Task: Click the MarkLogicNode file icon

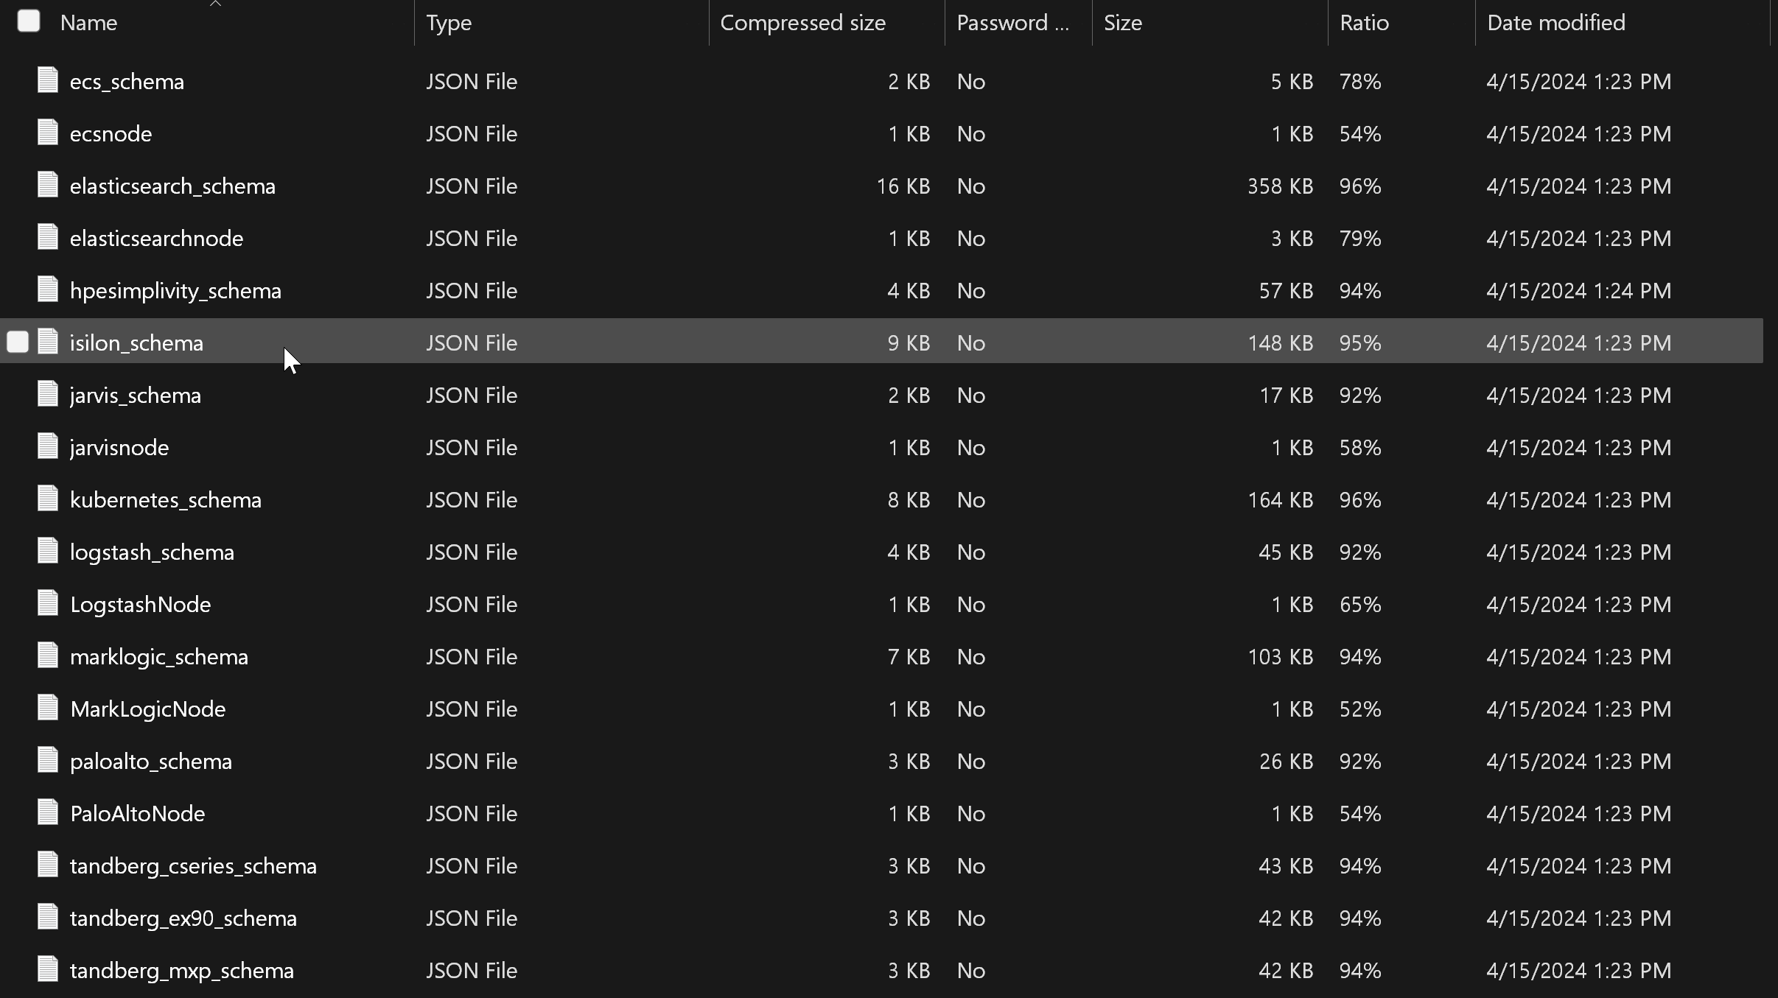Action: pyautogui.click(x=48, y=708)
